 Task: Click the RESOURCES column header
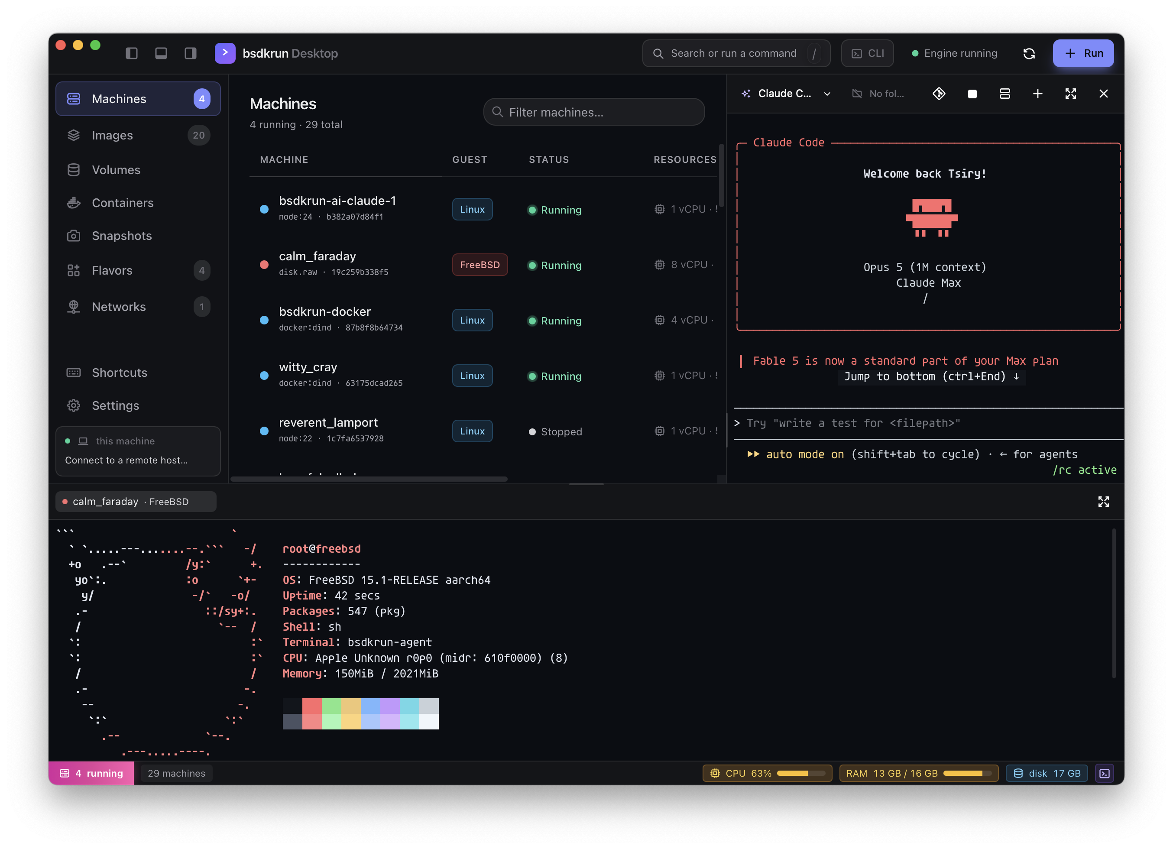click(x=685, y=159)
